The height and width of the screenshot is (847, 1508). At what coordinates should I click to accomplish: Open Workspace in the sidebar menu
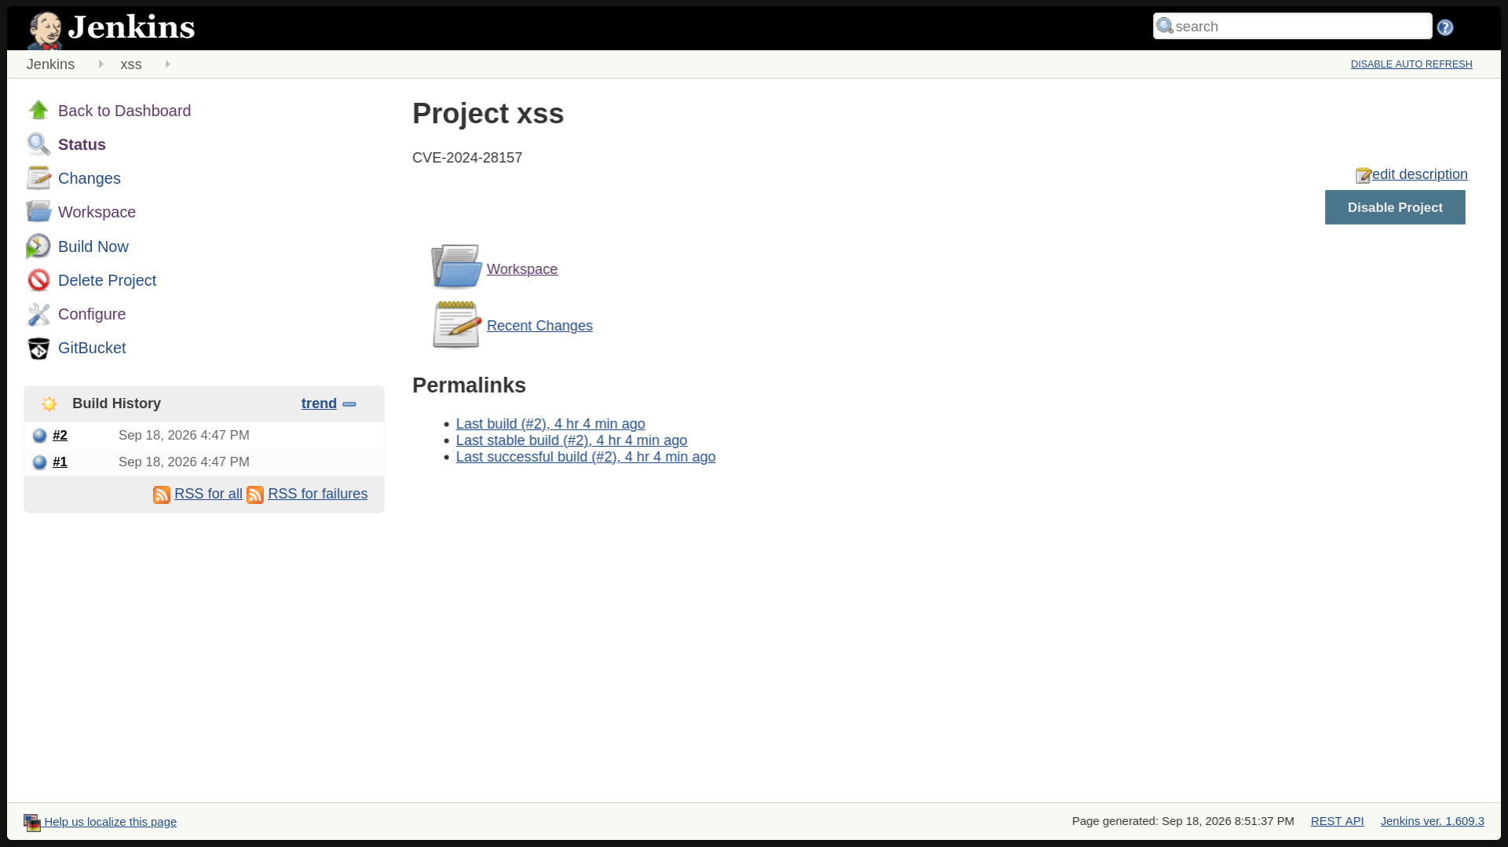[x=97, y=212]
